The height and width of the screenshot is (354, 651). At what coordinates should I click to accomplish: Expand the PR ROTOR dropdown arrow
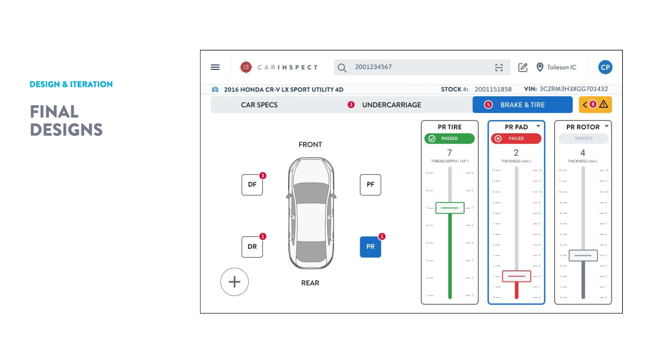coord(607,126)
